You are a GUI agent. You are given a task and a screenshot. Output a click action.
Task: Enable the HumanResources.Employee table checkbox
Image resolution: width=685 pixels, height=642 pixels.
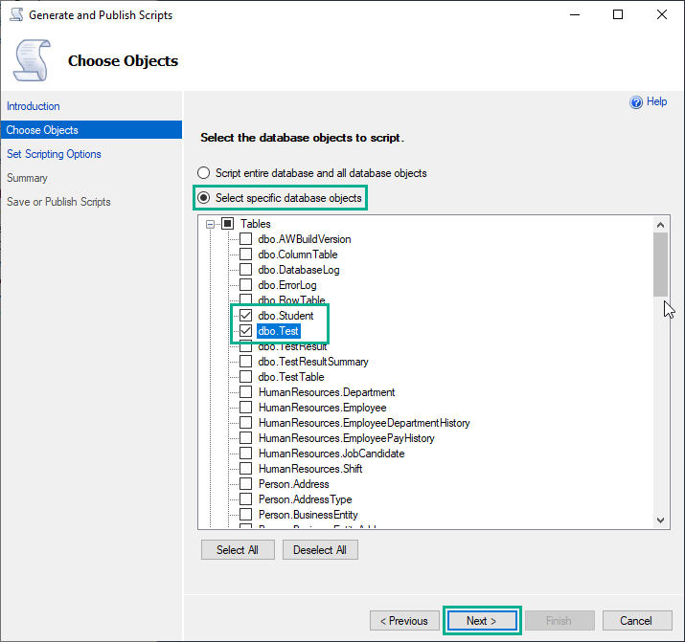point(246,408)
